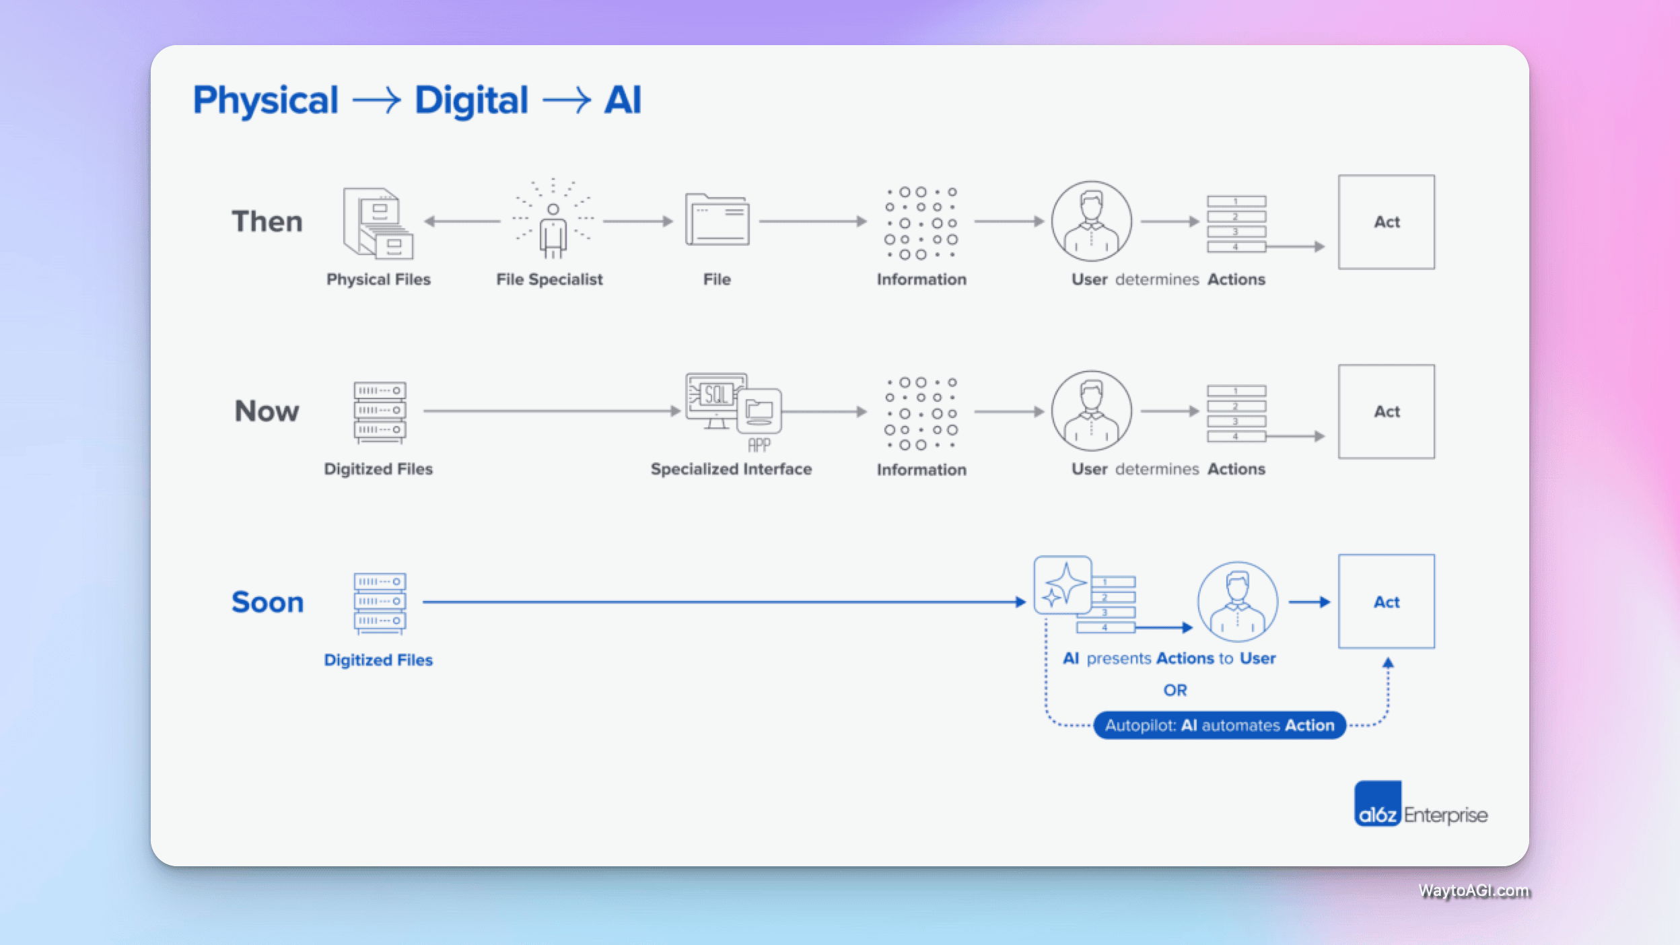
Task: Click the Soon row Digitized Files server icon
Action: click(380, 602)
